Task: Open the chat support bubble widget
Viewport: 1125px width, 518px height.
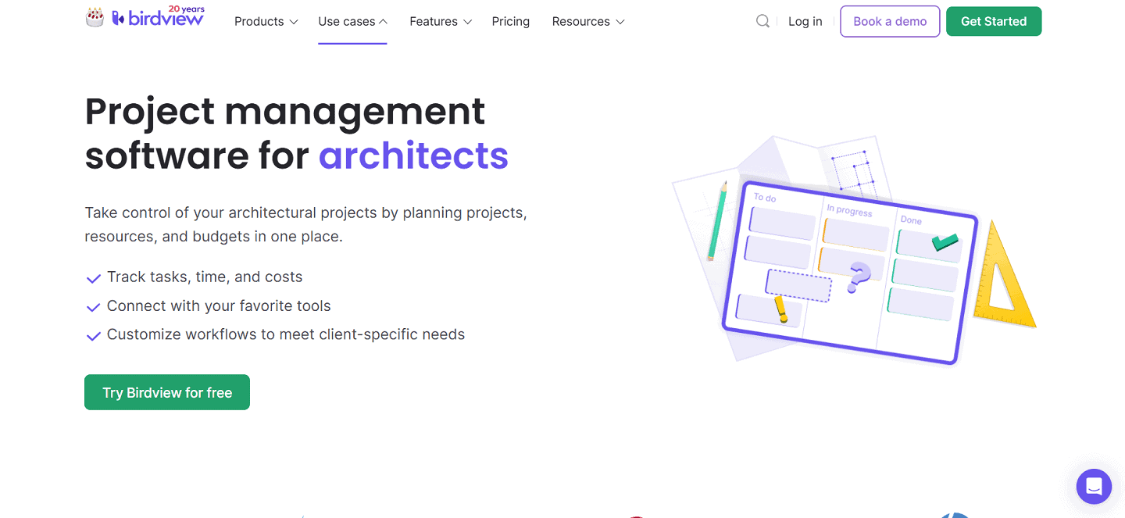Action: (1093, 486)
